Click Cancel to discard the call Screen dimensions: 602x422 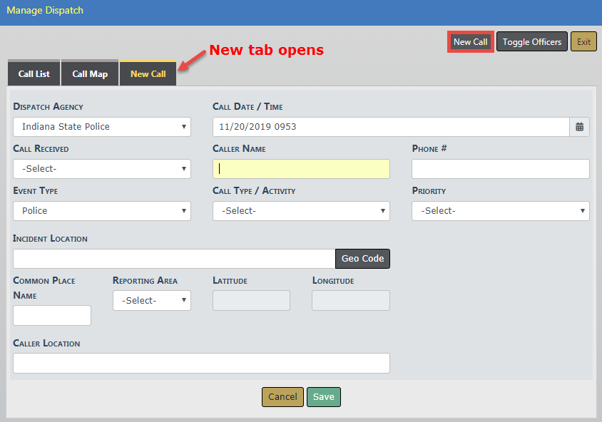282,397
